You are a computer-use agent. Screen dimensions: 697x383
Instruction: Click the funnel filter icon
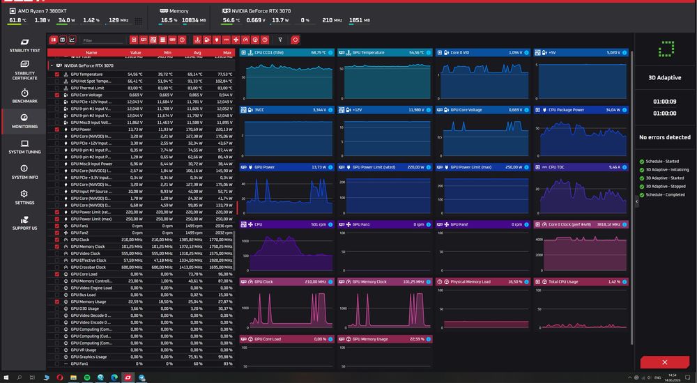280,40
